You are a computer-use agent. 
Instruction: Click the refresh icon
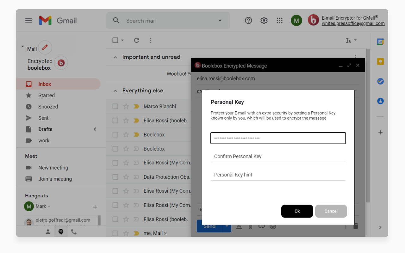[x=136, y=40]
